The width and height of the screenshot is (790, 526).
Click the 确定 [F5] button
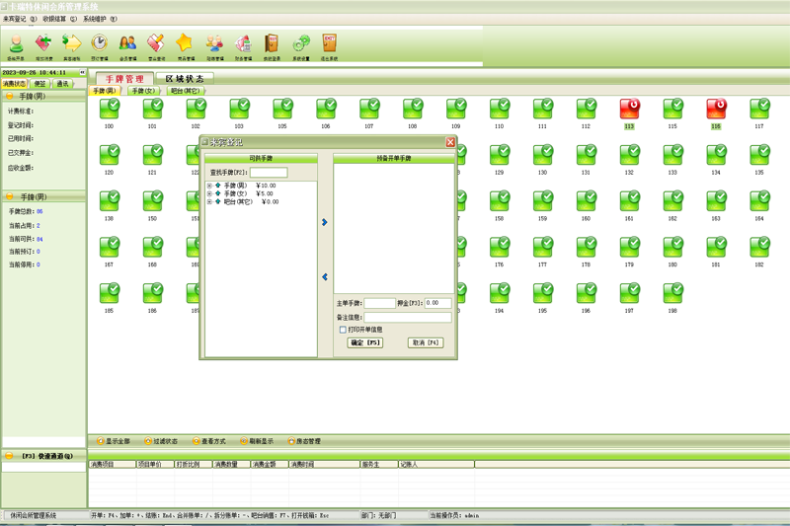[365, 342]
